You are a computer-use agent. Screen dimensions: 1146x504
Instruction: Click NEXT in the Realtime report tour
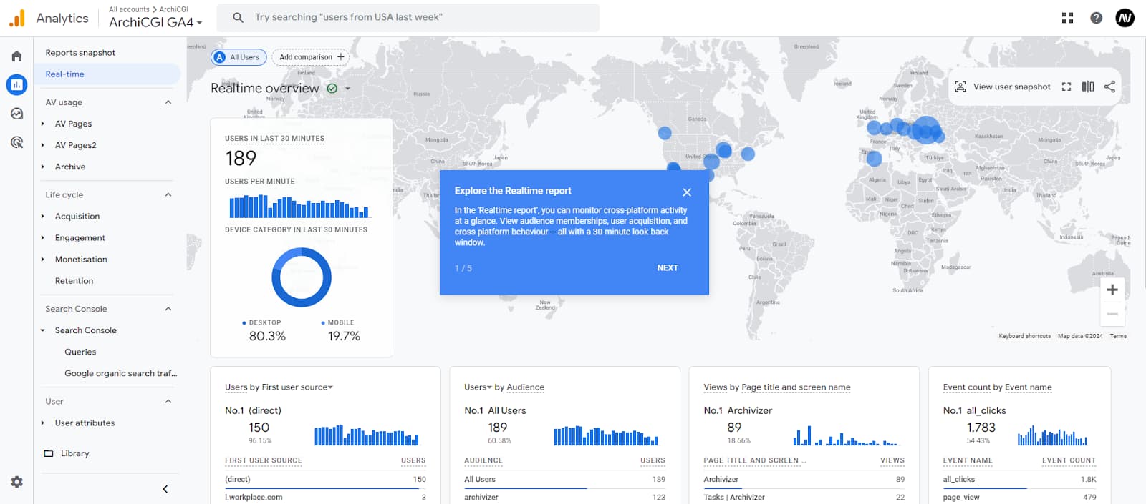coord(667,267)
